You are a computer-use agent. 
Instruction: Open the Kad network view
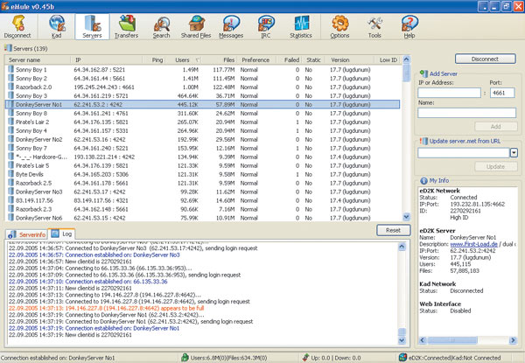tap(57, 25)
